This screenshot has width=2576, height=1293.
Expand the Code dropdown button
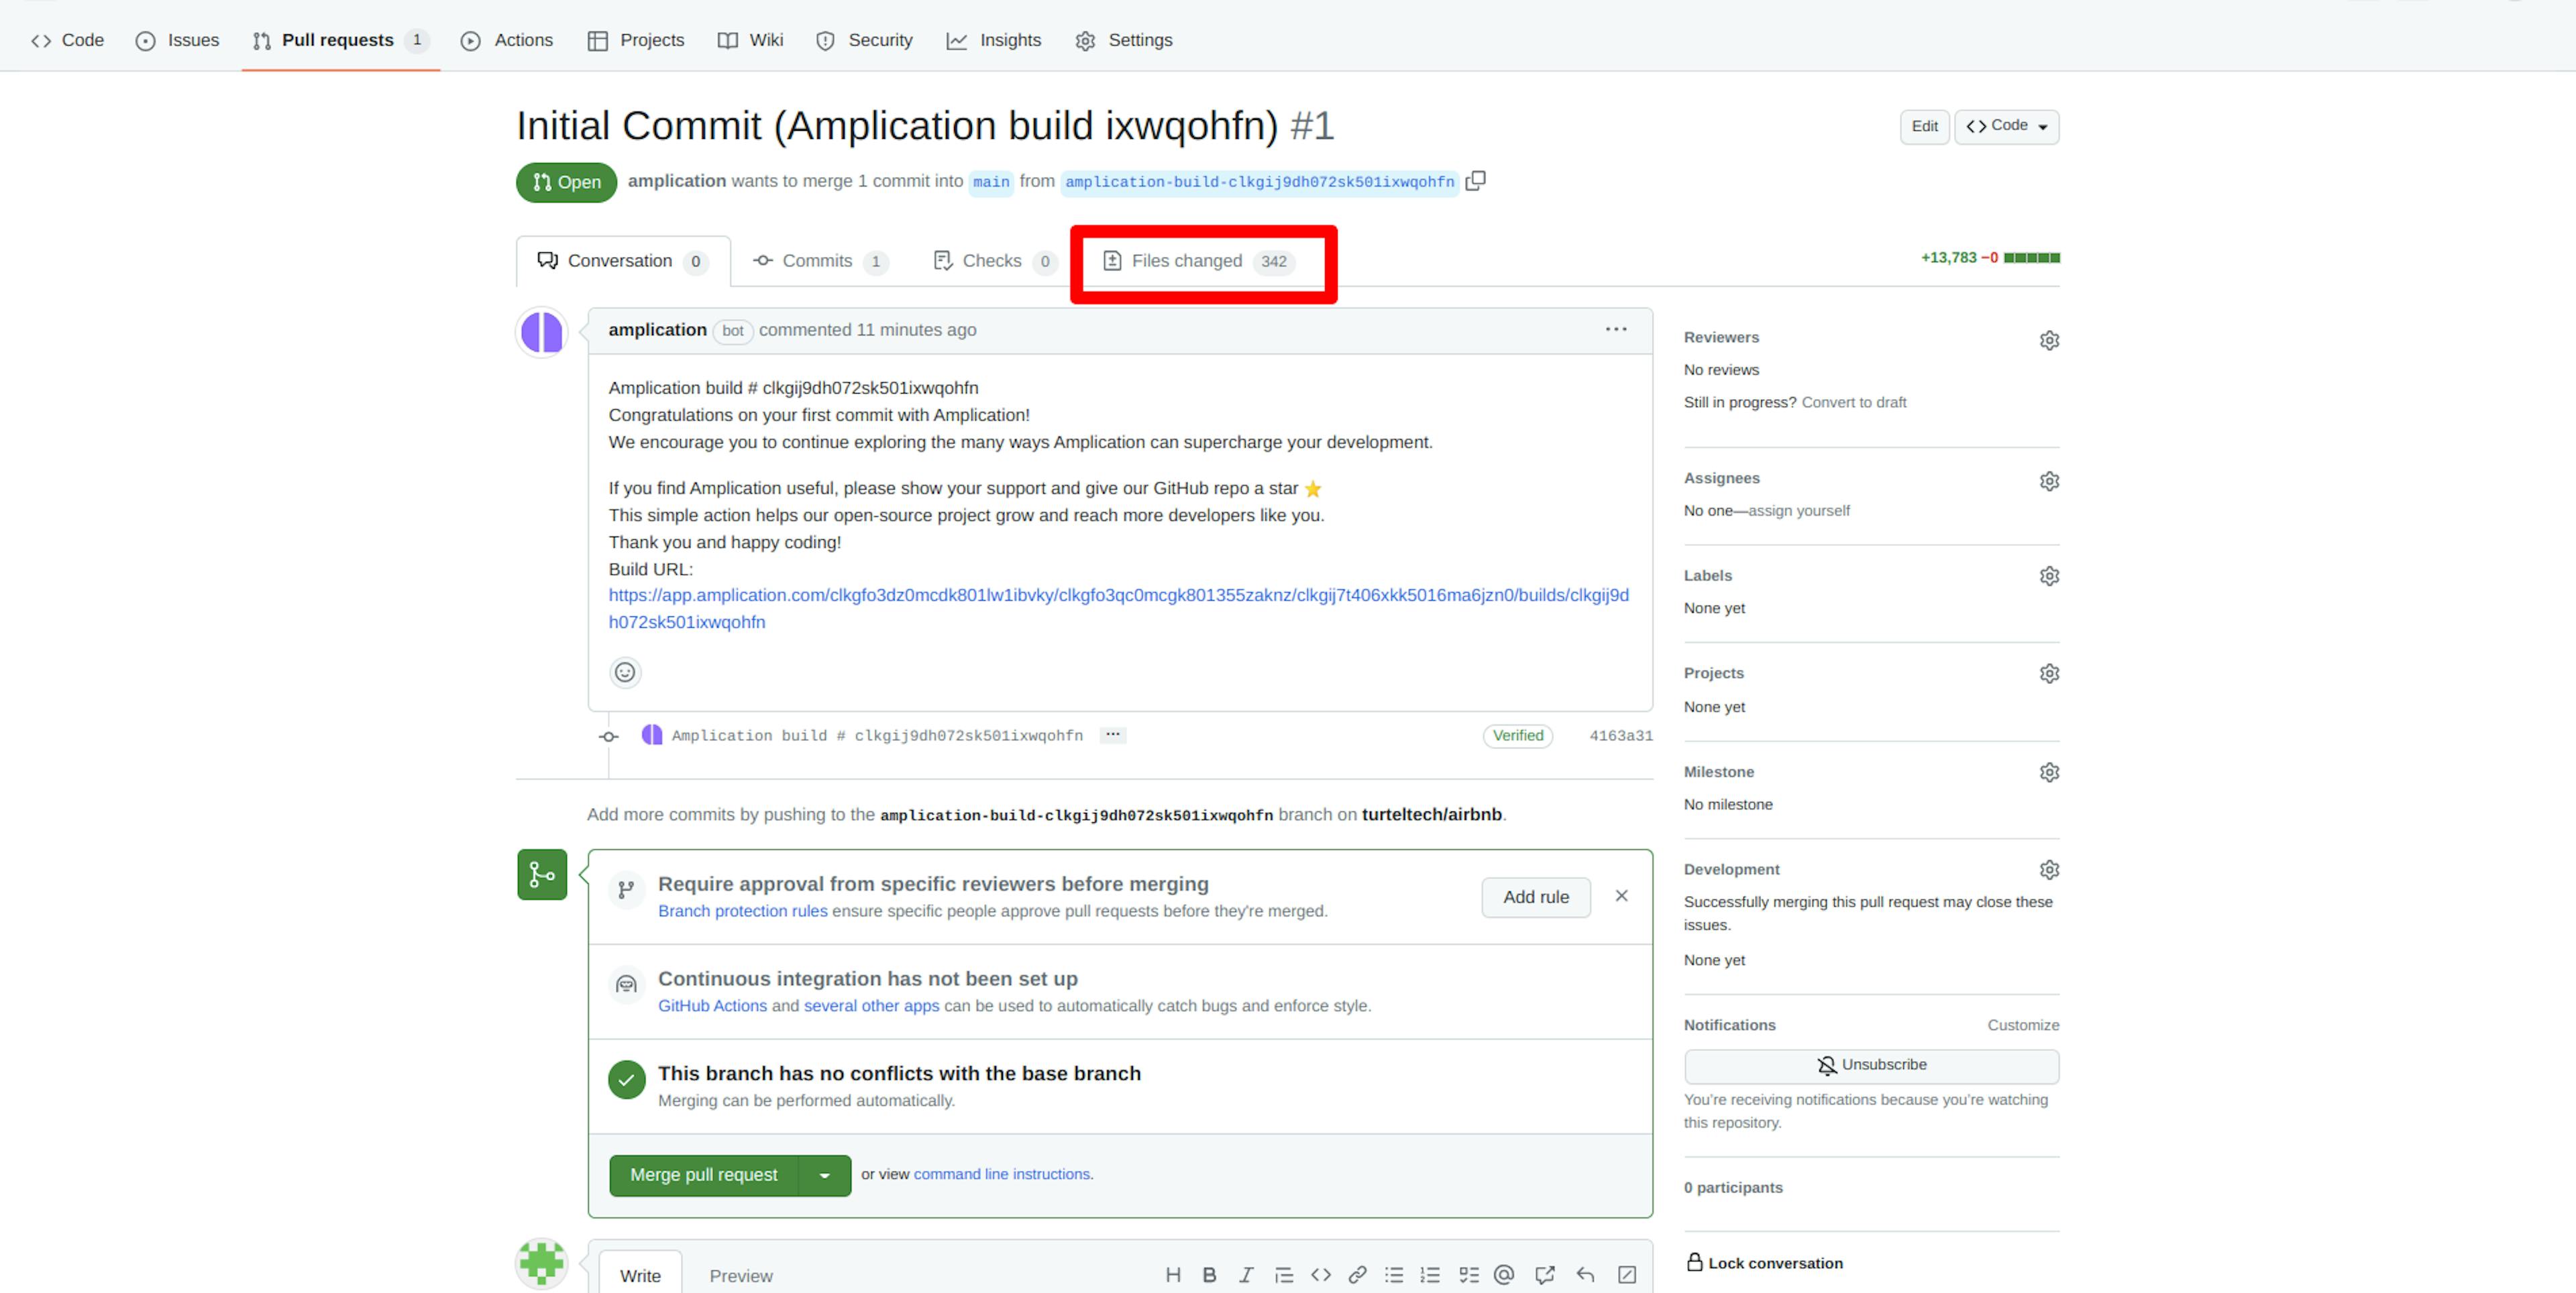(x=2006, y=126)
